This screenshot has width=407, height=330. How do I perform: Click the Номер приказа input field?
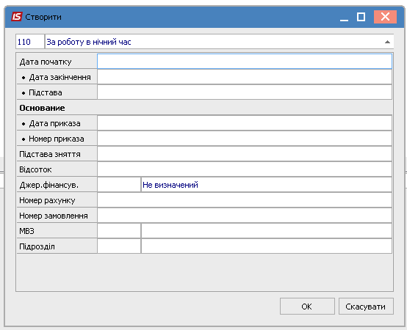point(245,139)
